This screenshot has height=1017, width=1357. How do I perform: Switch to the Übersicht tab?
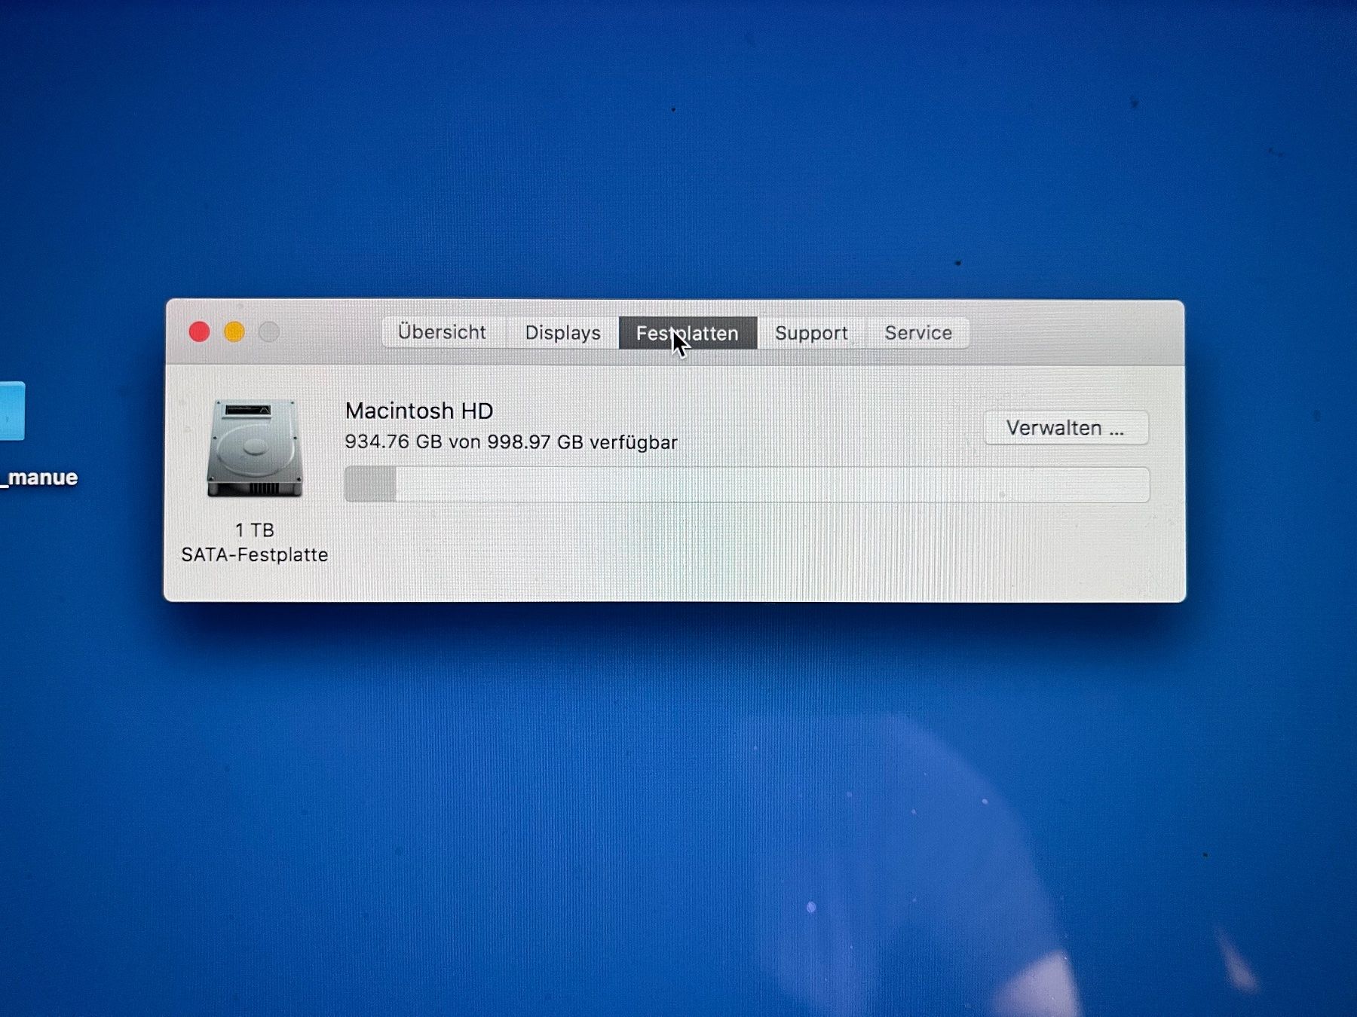click(442, 332)
